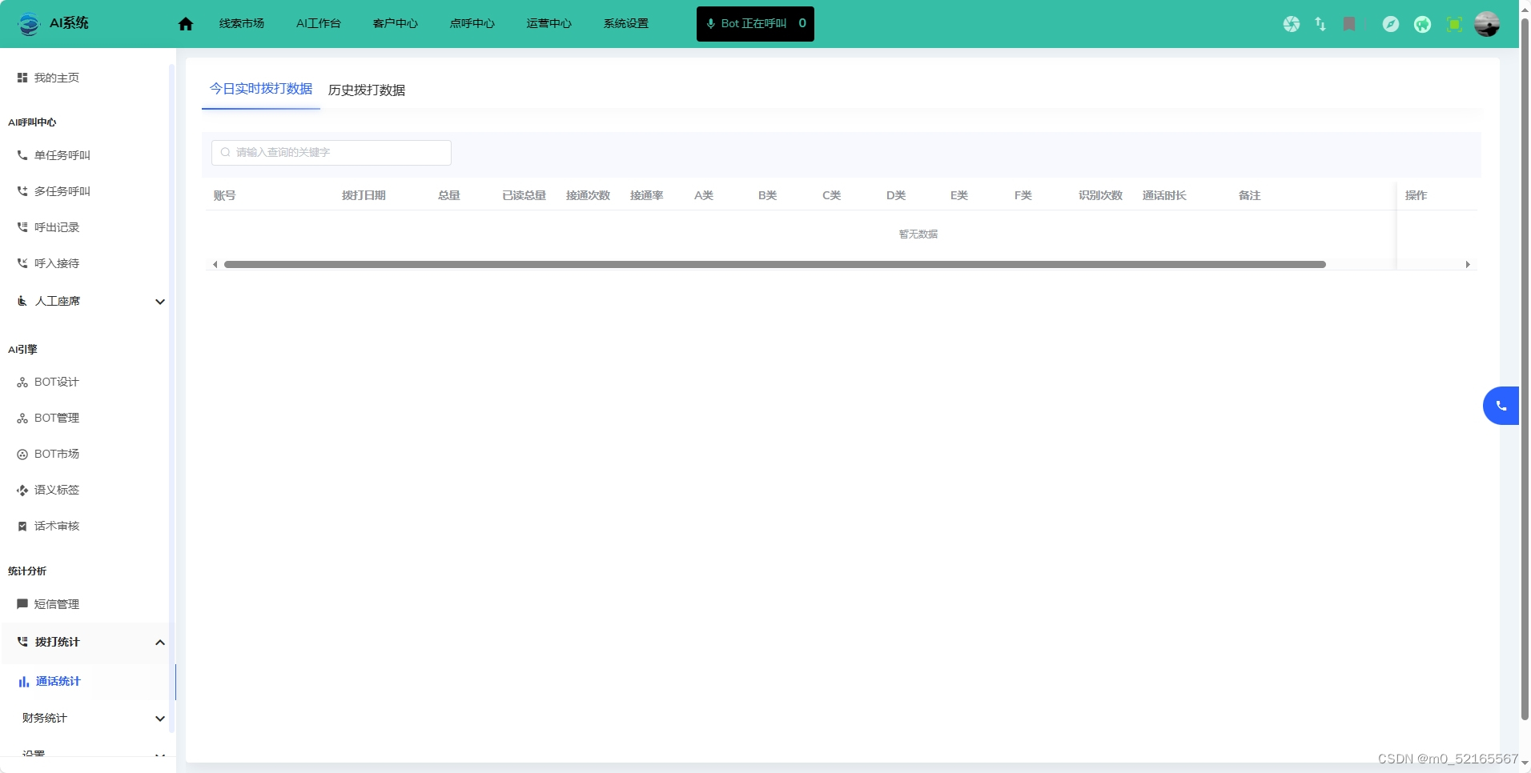Open 点呼中心 in top navigation
The height and width of the screenshot is (773, 1531).
pyautogui.click(x=472, y=24)
